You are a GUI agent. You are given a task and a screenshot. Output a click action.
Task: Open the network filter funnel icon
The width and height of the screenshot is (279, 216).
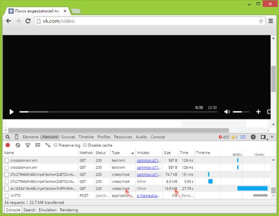(x=28, y=145)
